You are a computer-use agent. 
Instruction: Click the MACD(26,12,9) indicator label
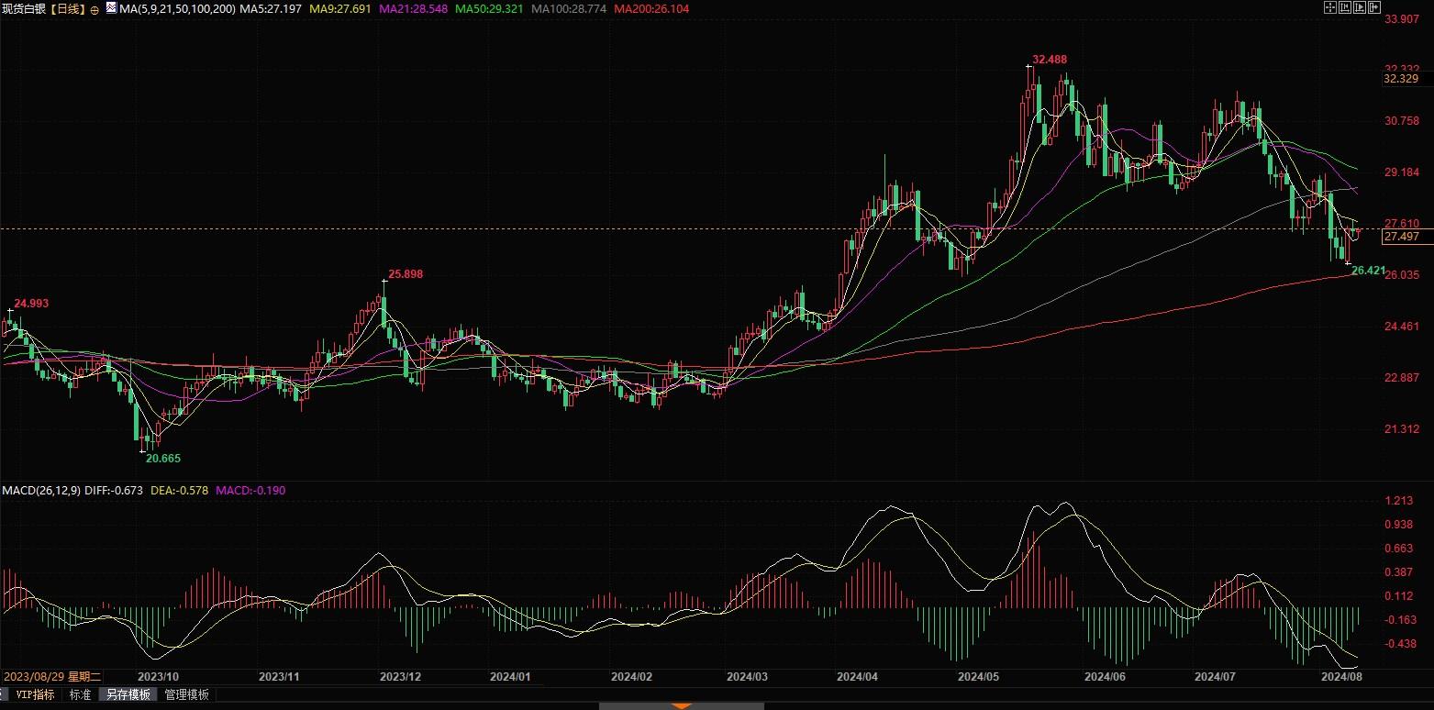(x=40, y=491)
